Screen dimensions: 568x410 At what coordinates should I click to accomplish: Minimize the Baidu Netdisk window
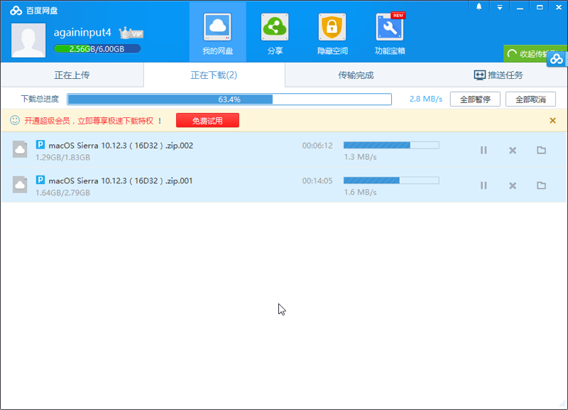pos(520,7)
